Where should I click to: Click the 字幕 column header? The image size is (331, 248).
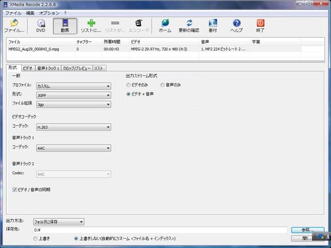(275, 42)
